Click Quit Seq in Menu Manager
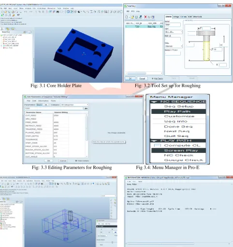Viewport: 233px width, 247px height. tap(176, 136)
